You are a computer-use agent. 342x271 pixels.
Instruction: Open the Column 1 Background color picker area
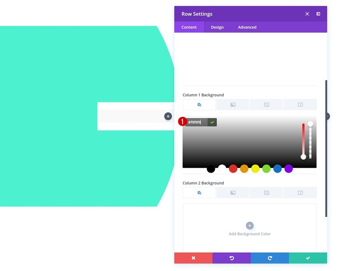(x=250, y=142)
